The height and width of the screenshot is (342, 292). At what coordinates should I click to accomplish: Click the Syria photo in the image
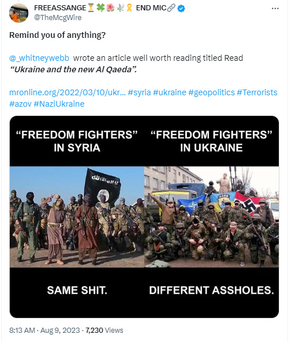pos(77,217)
